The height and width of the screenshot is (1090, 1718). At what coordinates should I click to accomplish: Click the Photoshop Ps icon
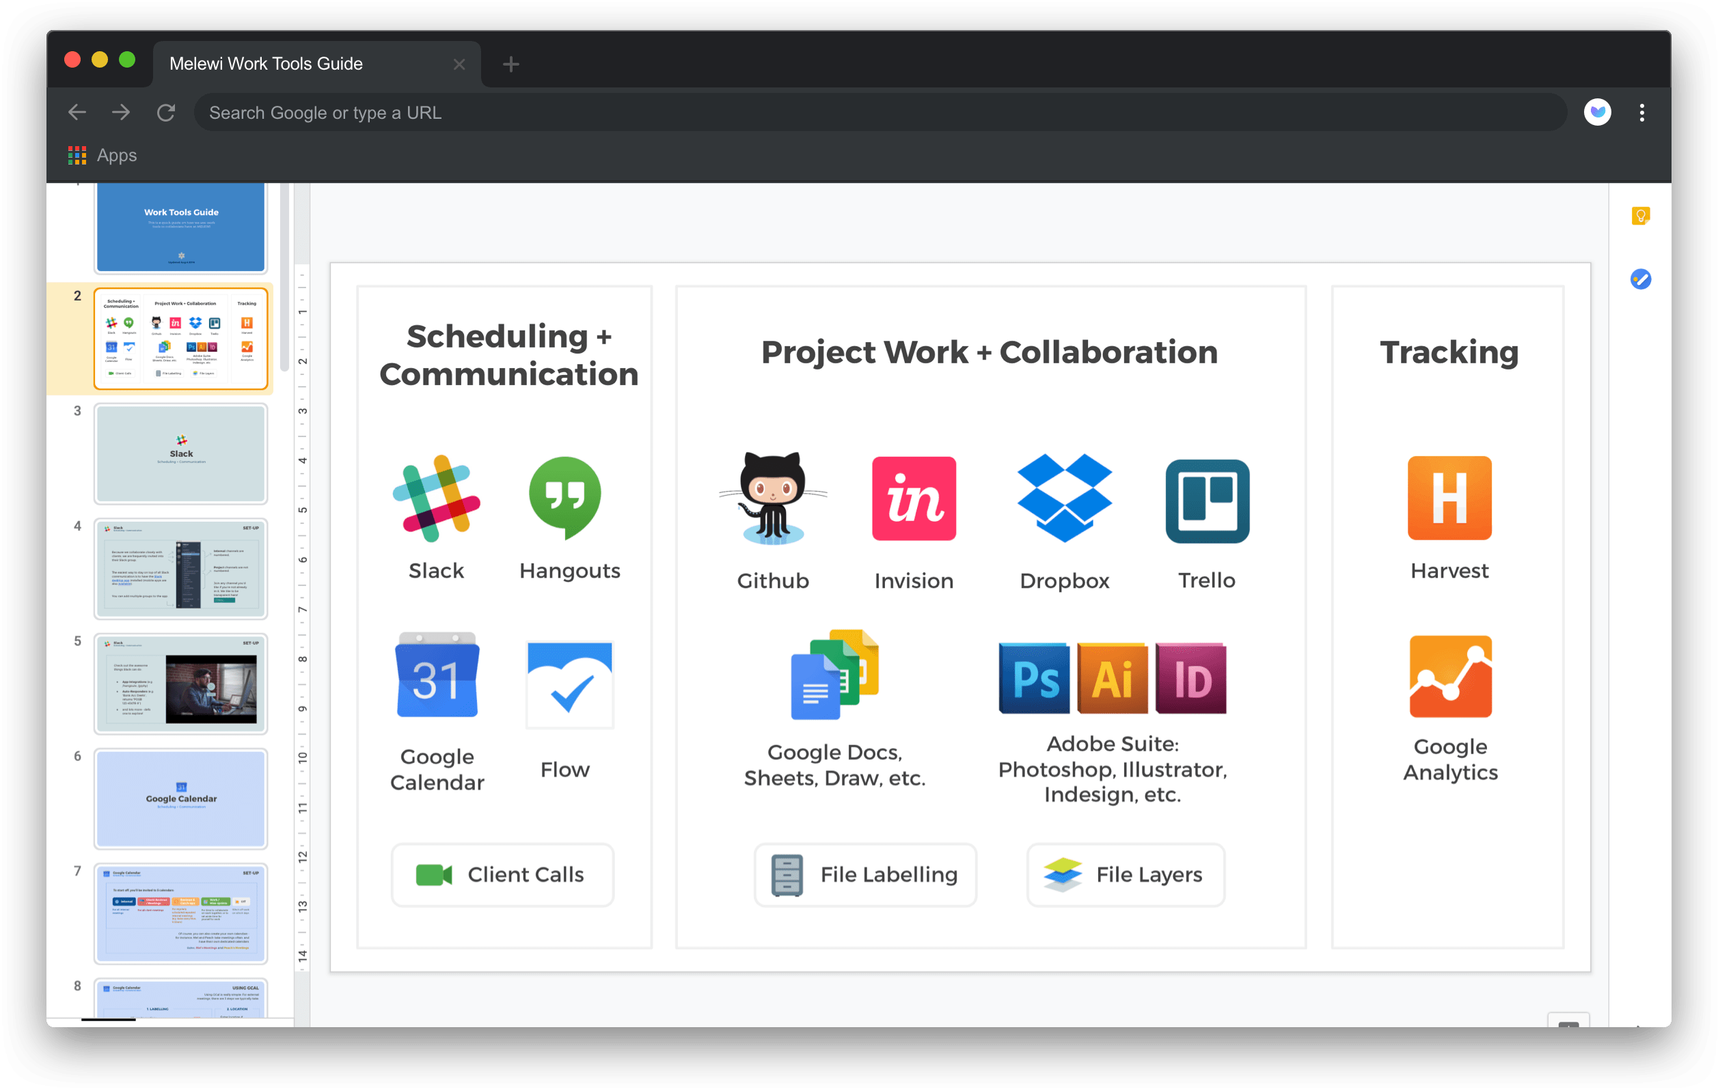[x=1034, y=679]
